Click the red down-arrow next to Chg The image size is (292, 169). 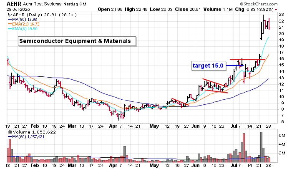276,10
